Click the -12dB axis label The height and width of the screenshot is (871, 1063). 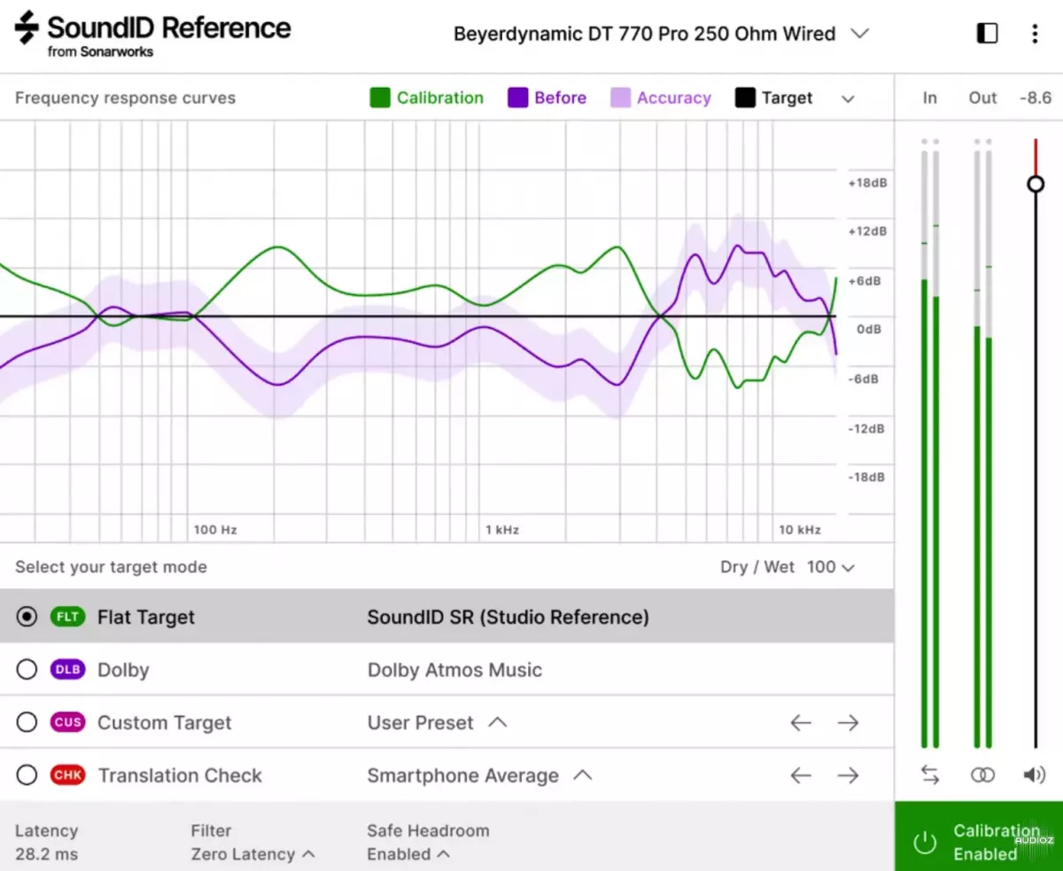point(868,428)
